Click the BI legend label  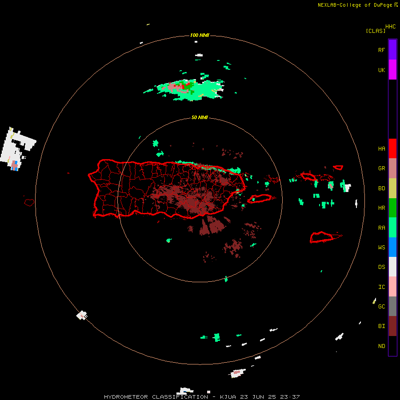tap(381, 326)
